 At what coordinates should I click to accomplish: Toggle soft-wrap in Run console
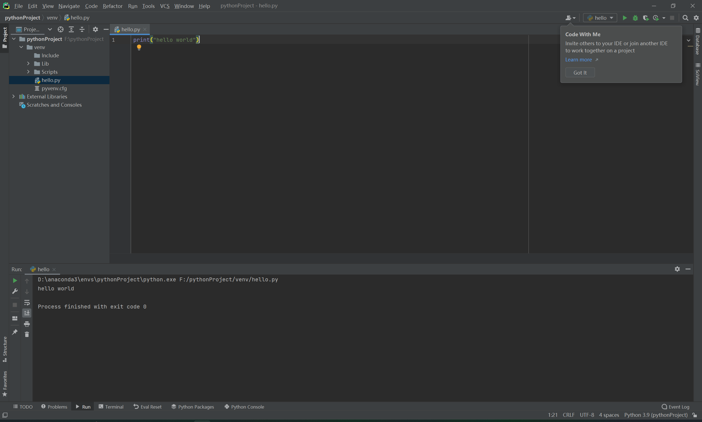pyautogui.click(x=27, y=302)
